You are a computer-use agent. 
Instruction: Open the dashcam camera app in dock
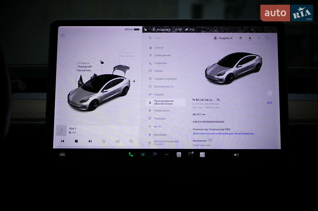(155, 155)
